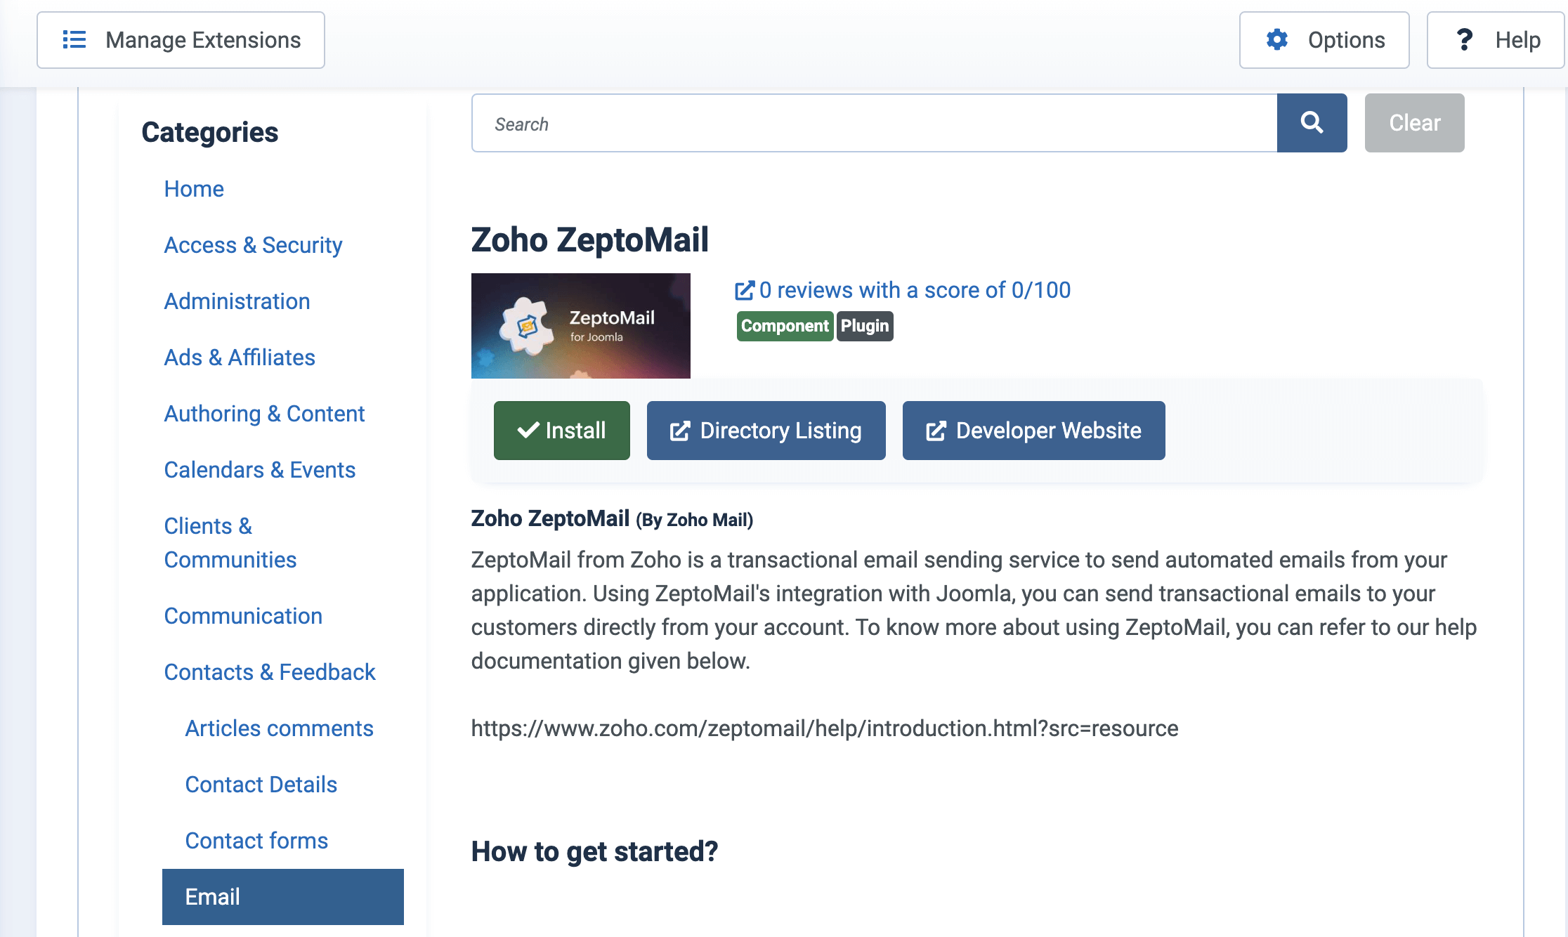Screen dimensions: 1568x937
Task: Click external link icon on Directory Listing
Action: (679, 431)
